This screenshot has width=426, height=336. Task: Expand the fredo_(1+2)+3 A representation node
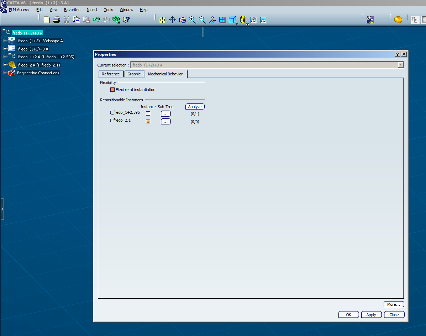click(x=5, y=49)
